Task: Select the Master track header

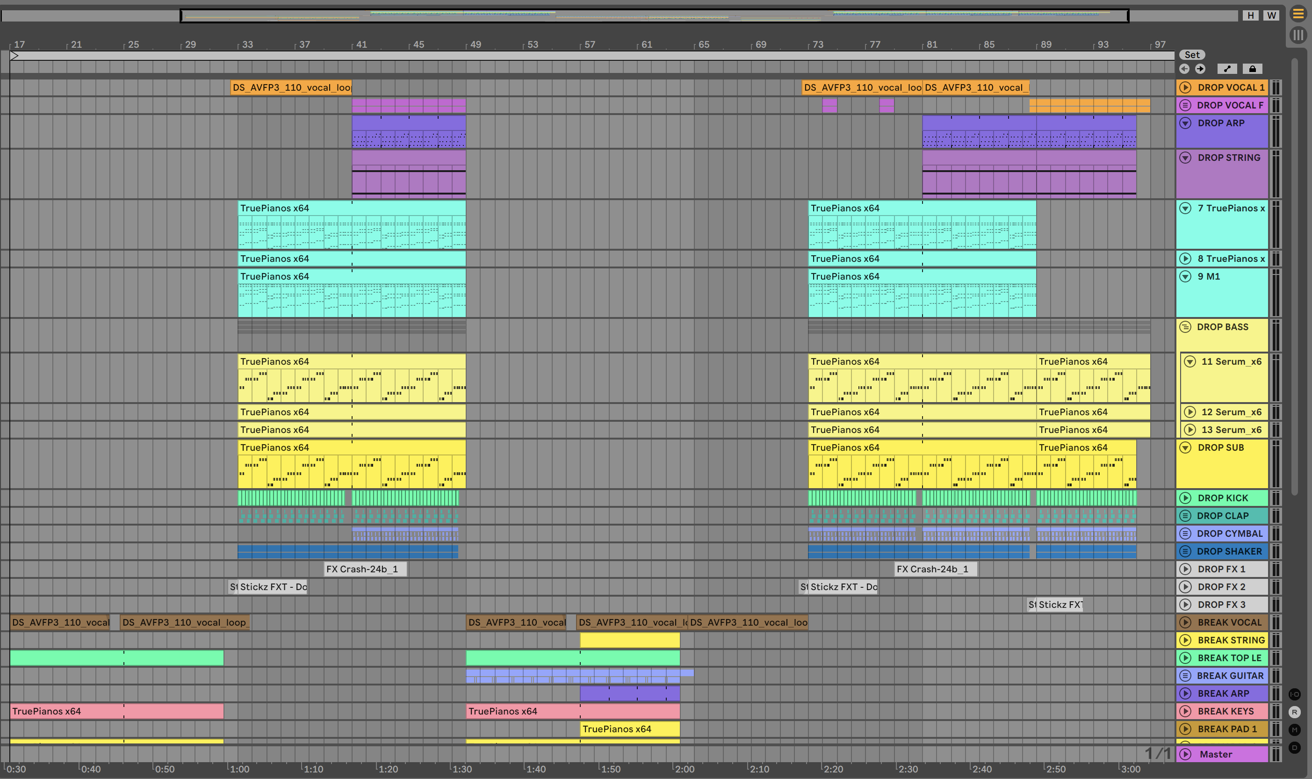Action: point(1223,754)
